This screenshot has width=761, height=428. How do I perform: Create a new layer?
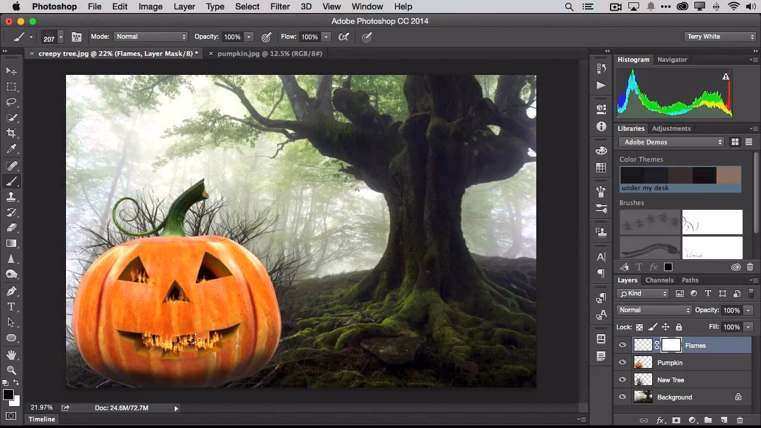click(x=725, y=420)
